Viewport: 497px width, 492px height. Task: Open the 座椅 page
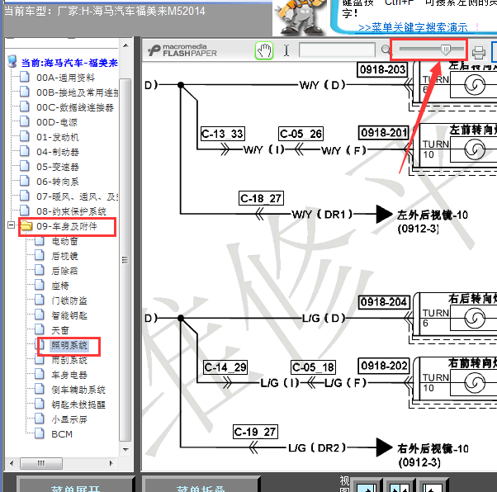60,286
